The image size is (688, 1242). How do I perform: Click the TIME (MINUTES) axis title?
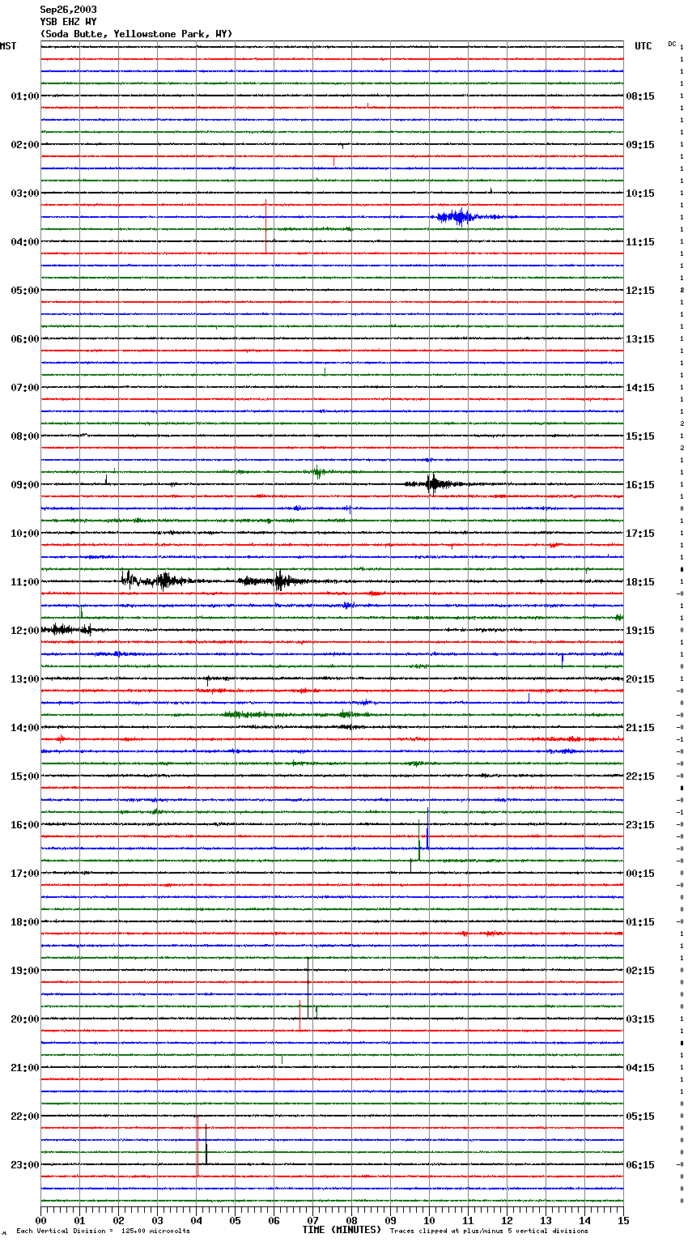tap(342, 1230)
